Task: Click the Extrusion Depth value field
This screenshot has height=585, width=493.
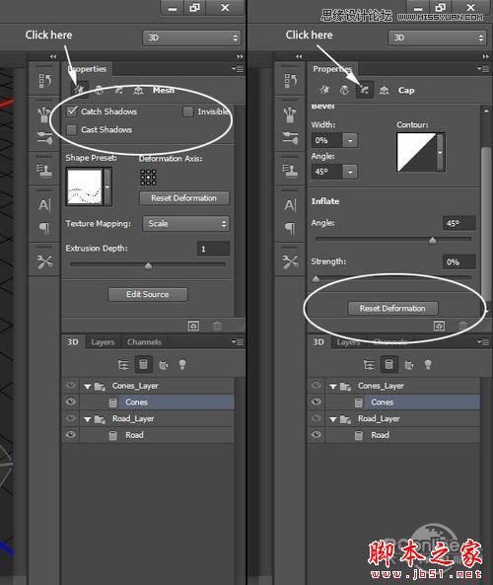Action: (x=213, y=249)
